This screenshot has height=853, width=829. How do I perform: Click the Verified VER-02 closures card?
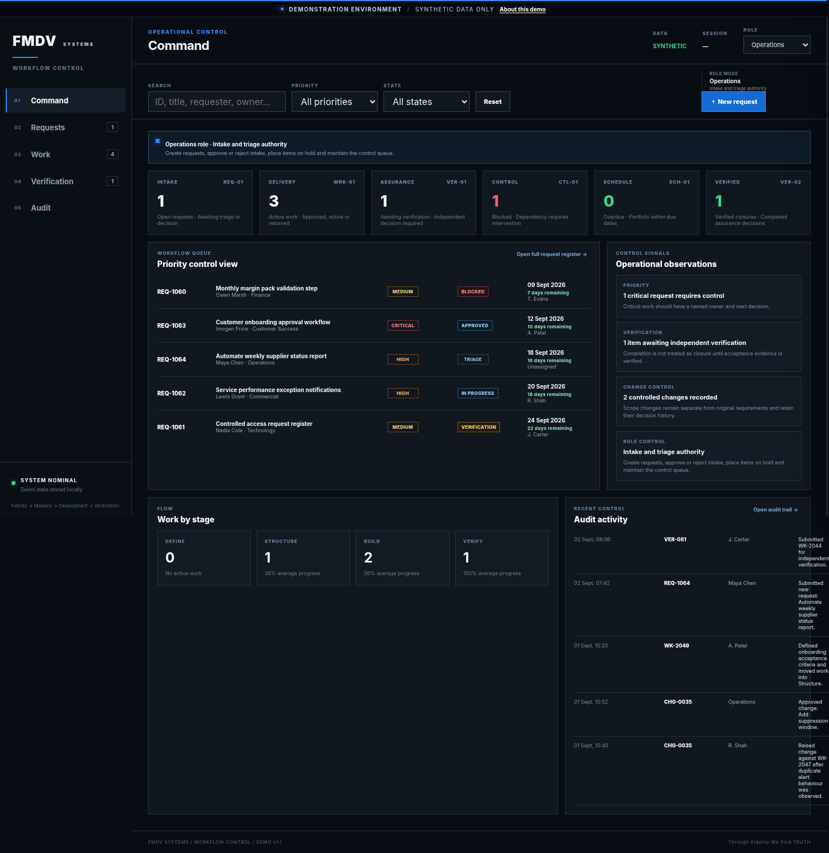coord(758,203)
